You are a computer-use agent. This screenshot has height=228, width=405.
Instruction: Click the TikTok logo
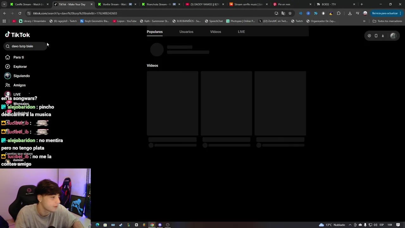point(17,35)
